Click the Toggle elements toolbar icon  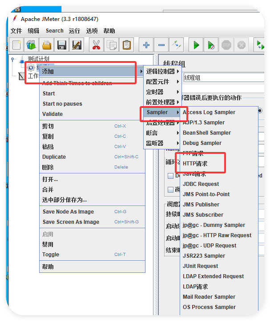[176, 45]
